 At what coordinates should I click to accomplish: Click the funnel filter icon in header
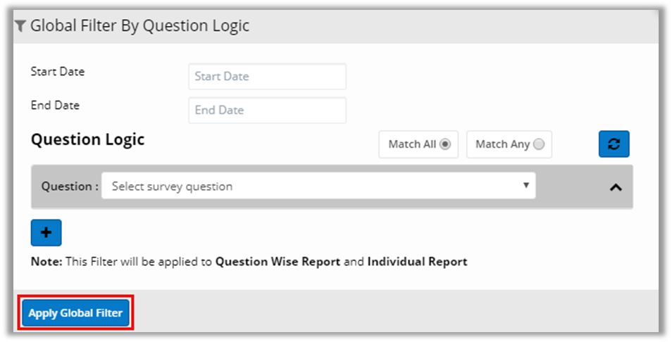(20, 27)
